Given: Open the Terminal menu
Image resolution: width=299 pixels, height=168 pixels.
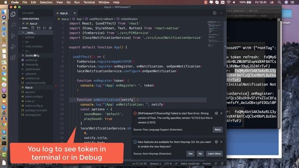Looking at the screenshot, I should 89,2.
